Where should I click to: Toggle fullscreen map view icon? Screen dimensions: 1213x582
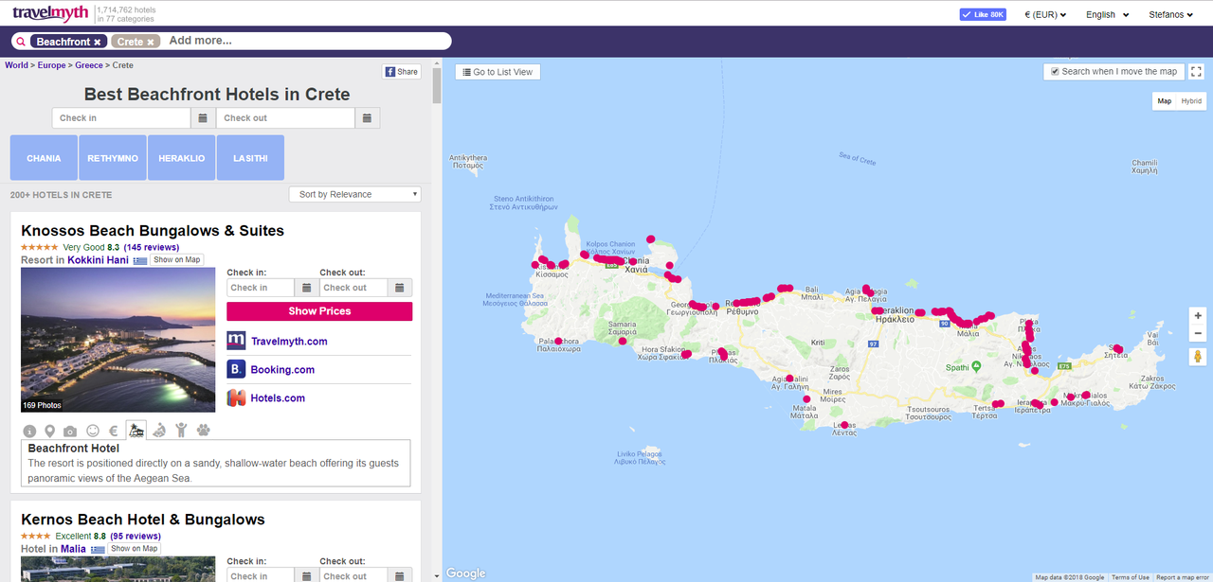click(x=1196, y=72)
